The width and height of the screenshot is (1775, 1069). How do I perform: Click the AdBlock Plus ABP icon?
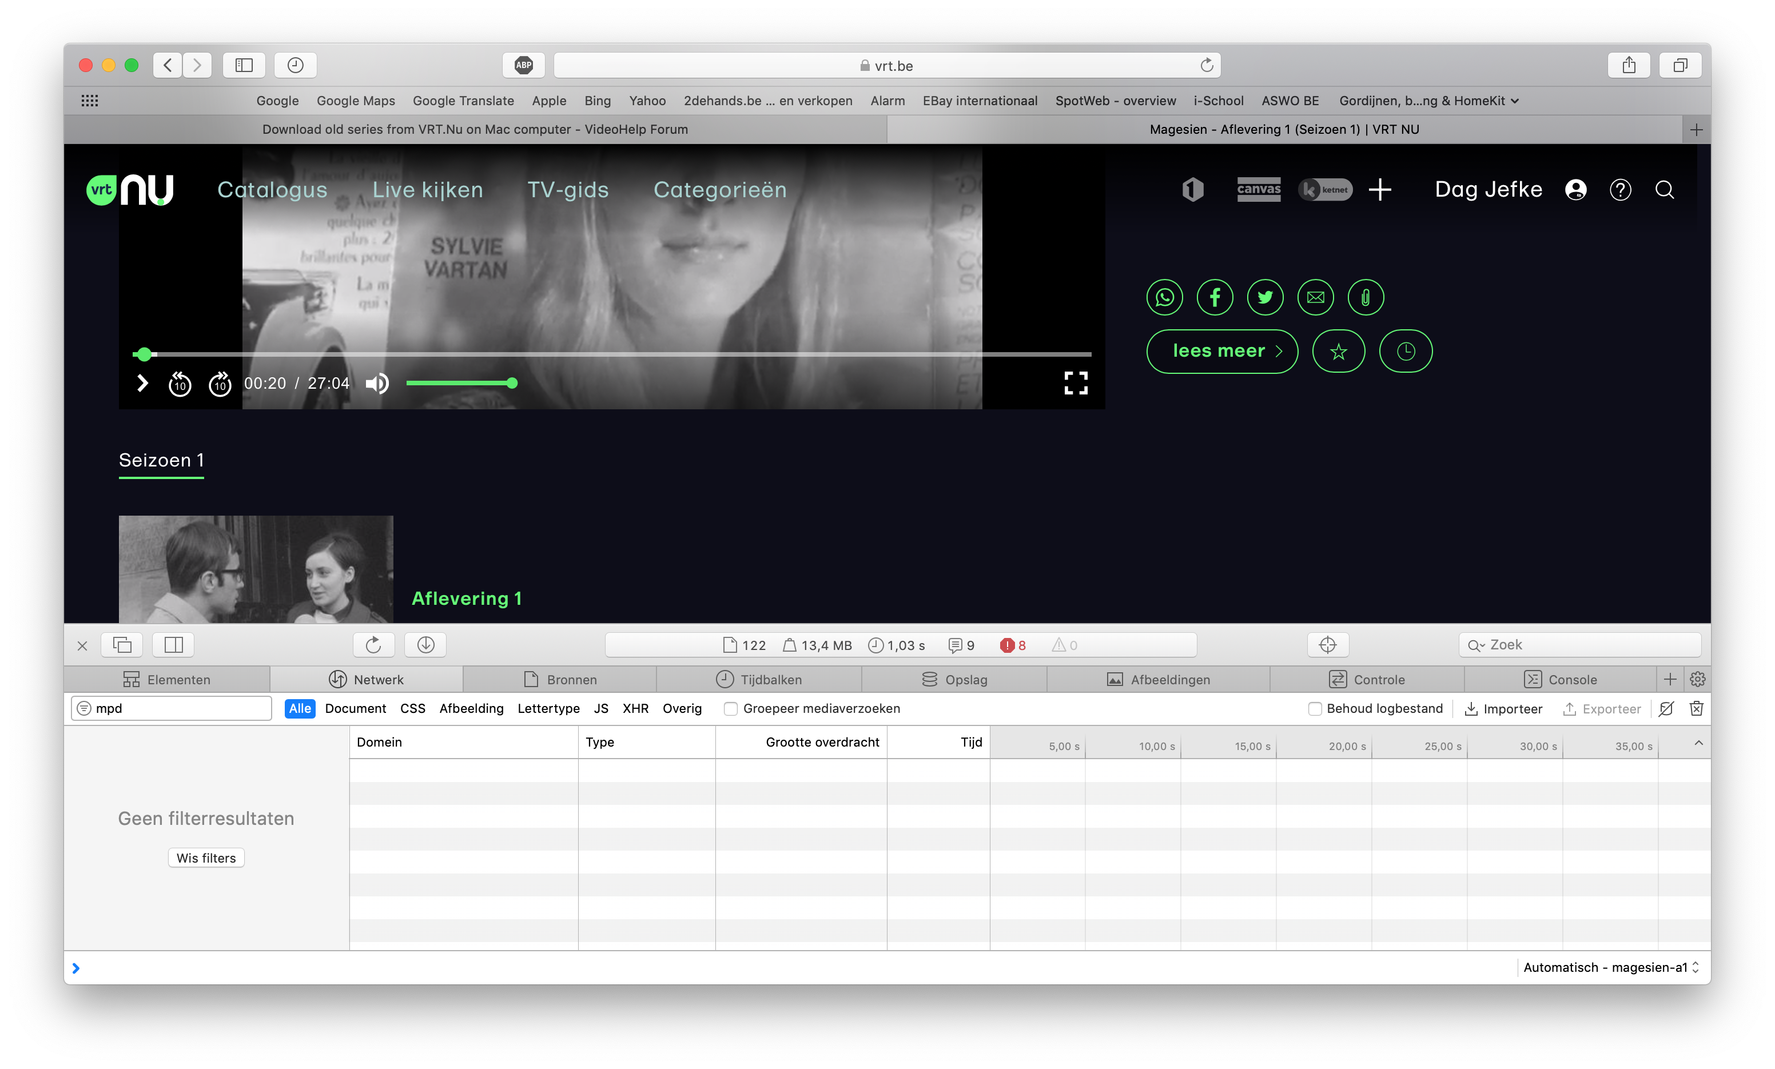coord(524,66)
